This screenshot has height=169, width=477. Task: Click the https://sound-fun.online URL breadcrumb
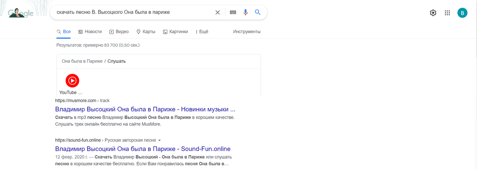pyautogui.click(x=79, y=140)
